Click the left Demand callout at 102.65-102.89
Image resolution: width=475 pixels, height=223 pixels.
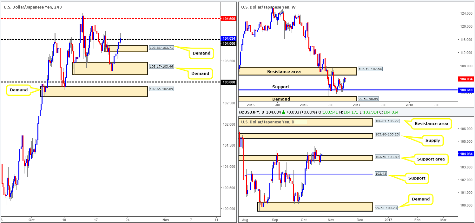point(19,90)
